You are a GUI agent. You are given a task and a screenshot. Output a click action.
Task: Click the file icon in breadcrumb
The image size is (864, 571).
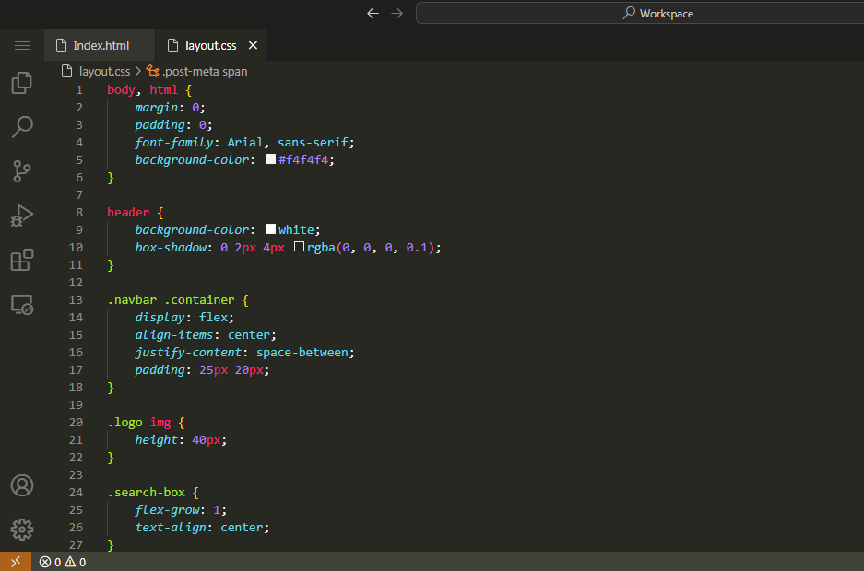[66, 71]
